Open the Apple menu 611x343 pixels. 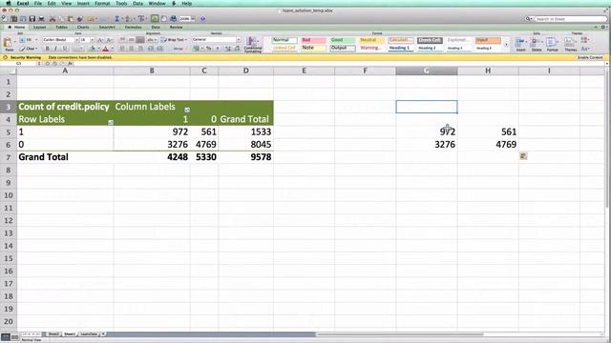[x=8, y=3]
